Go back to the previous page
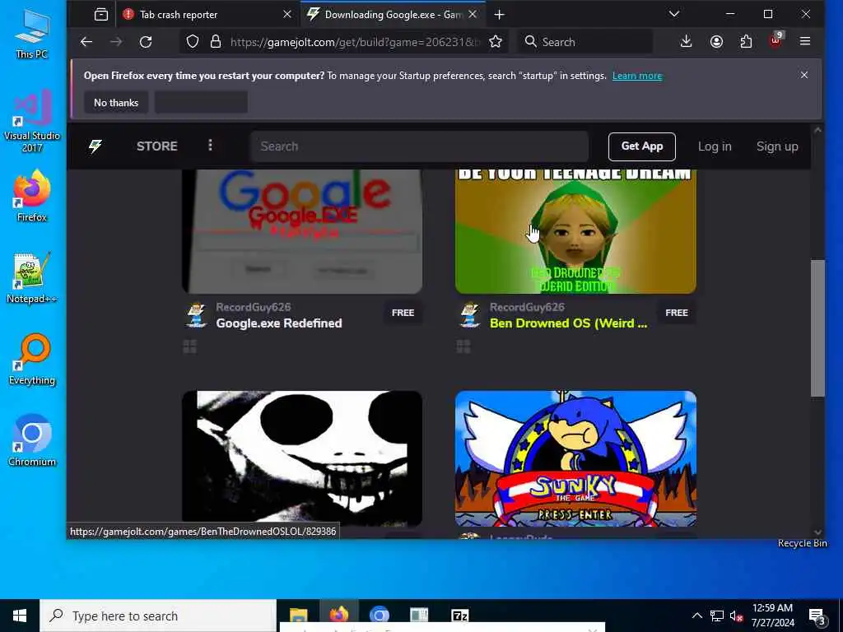Screen dimensions: 843x632 pyautogui.click(x=86, y=42)
